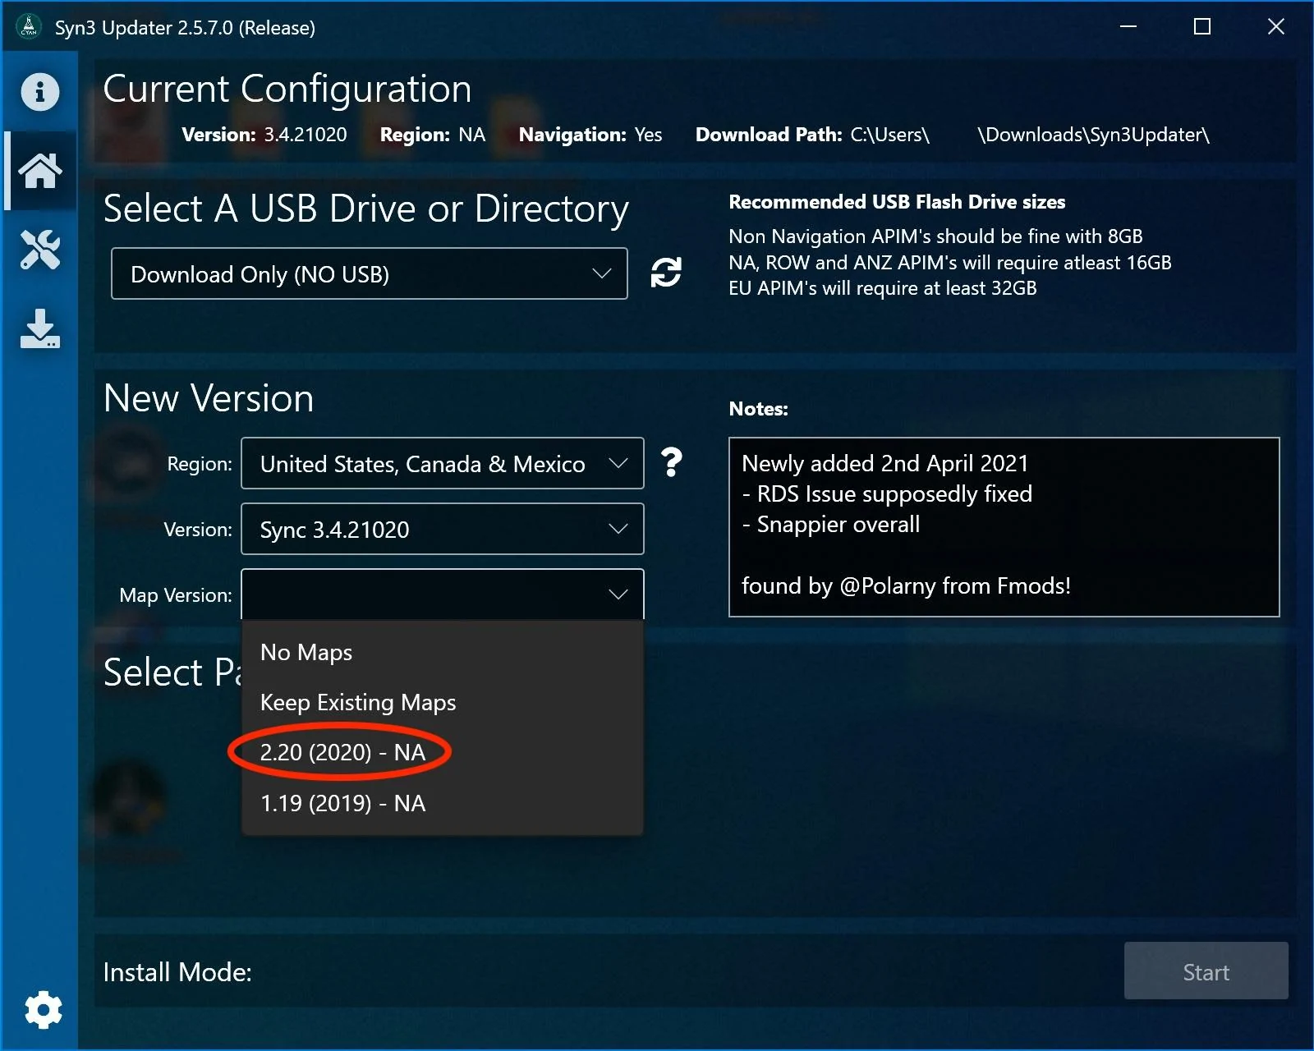This screenshot has width=1314, height=1051.
Task: Click the Download Path value text
Action: coord(1030,135)
